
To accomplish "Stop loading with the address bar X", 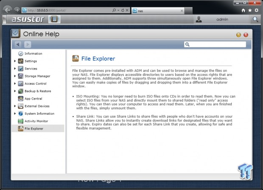I will (x=127, y=10).
